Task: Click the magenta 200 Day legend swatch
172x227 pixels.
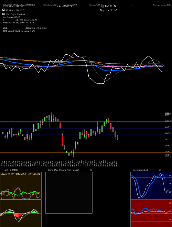Action: coord(3,14)
